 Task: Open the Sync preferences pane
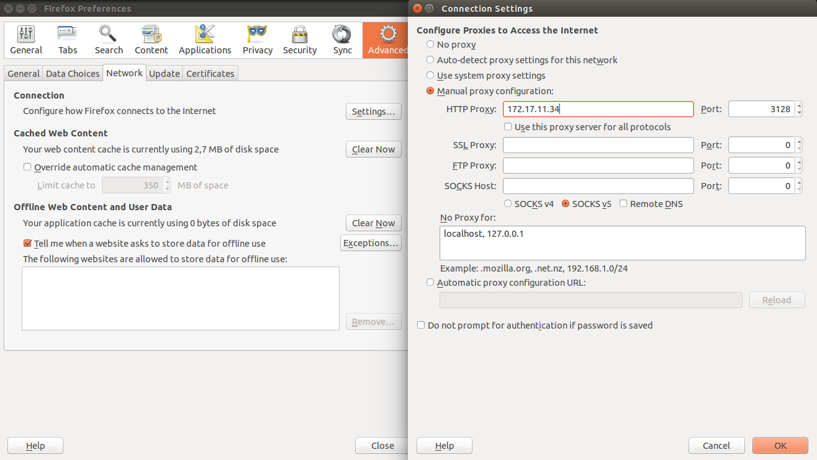342,40
